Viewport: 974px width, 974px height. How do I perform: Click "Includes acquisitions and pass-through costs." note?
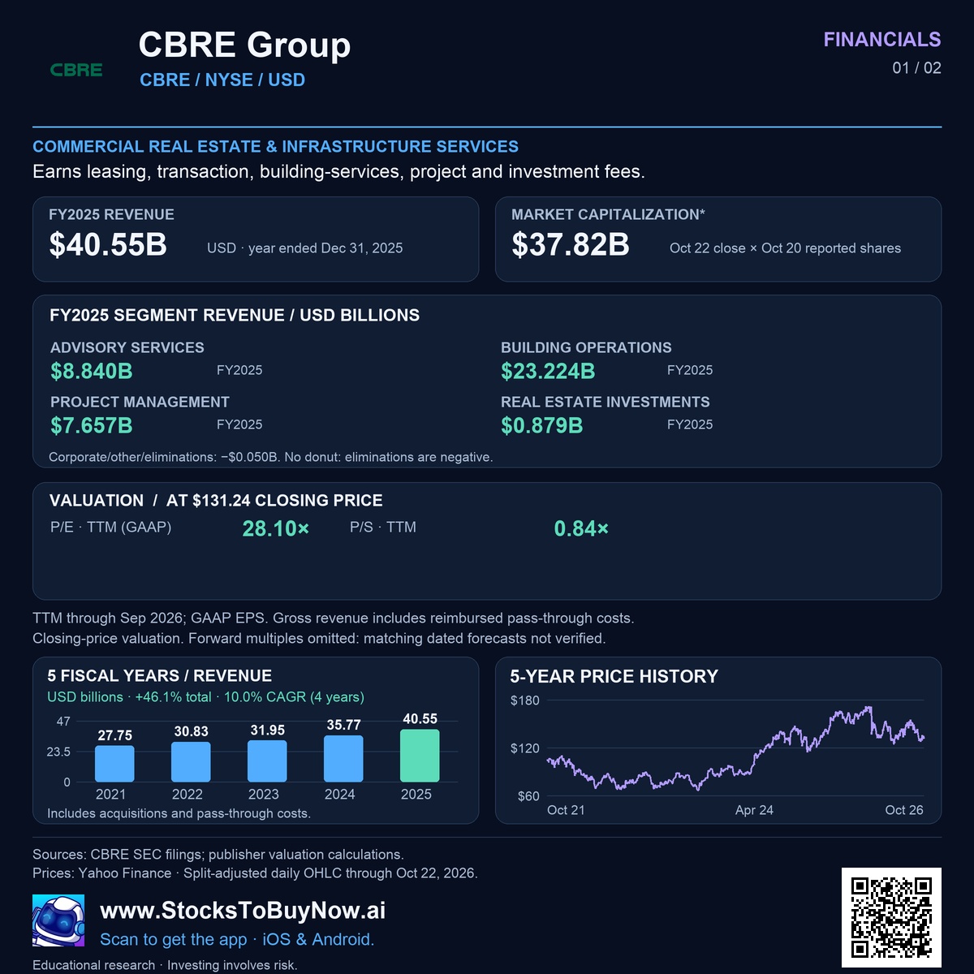[179, 813]
